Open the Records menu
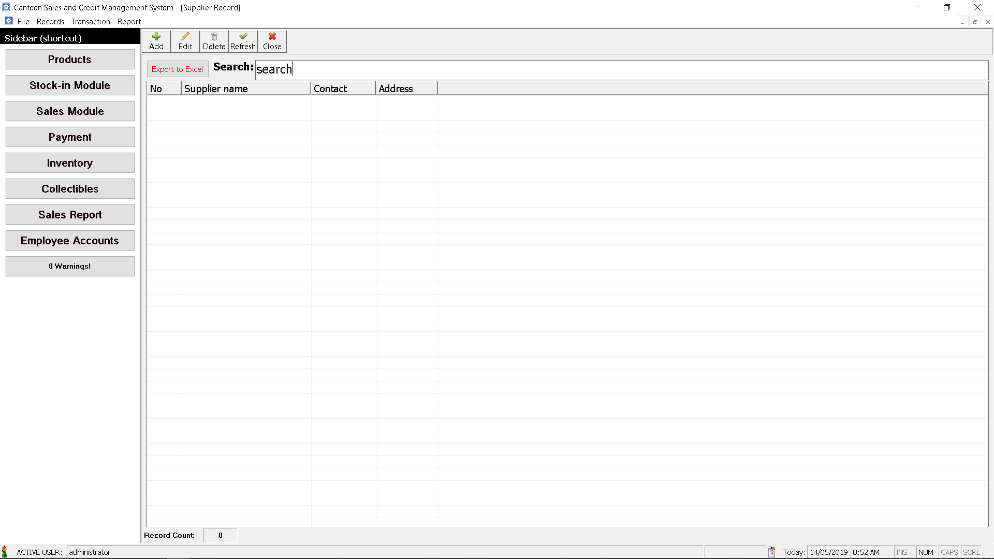 [x=50, y=21]
